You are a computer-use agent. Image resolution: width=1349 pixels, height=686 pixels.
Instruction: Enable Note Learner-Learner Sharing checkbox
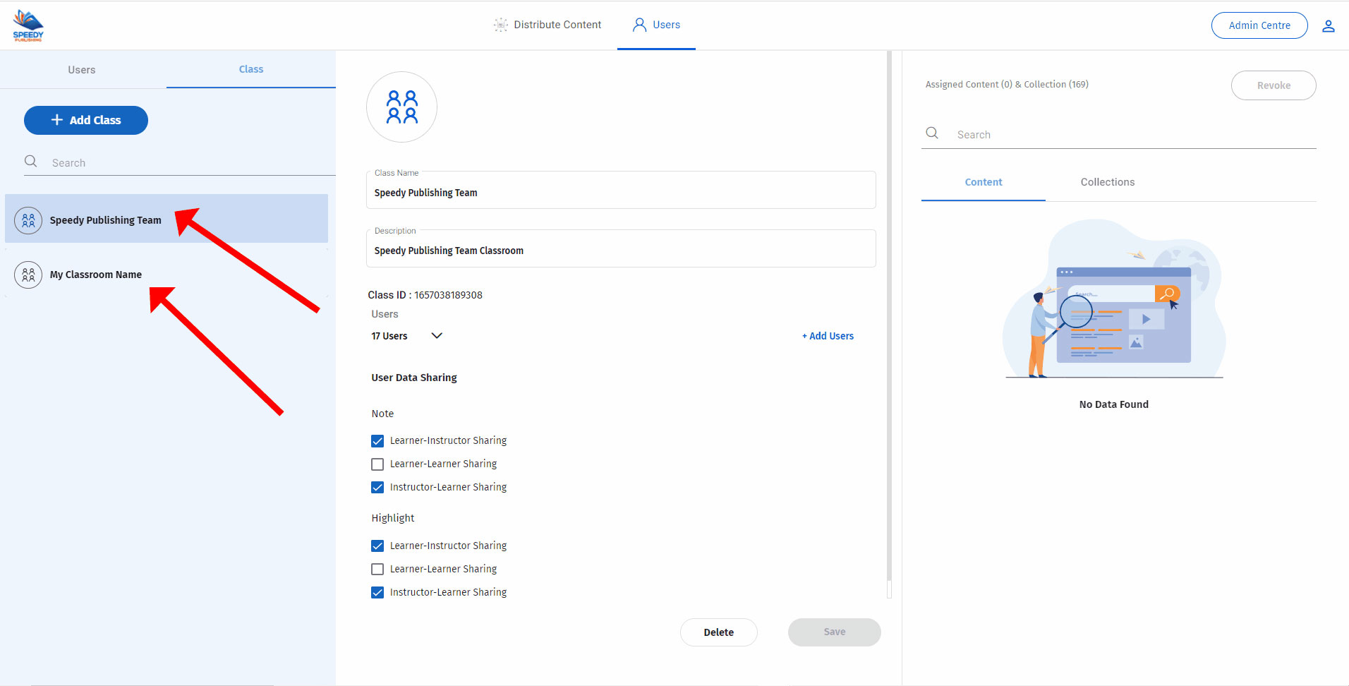point(377,464)
